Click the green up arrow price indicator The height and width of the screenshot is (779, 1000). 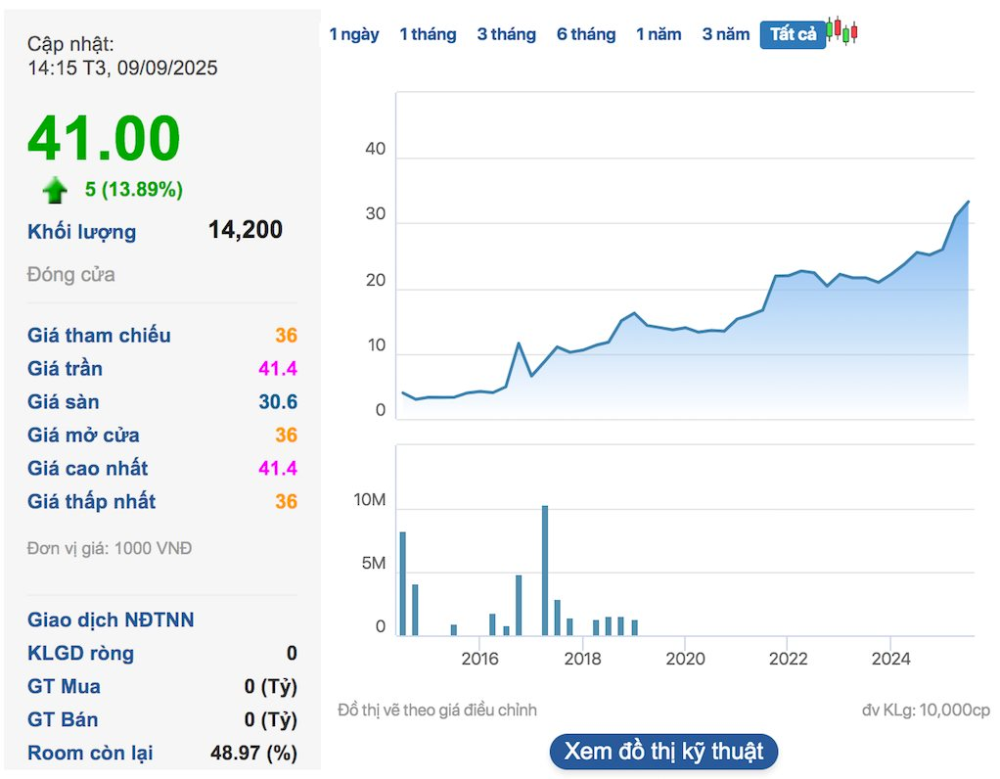55,189
